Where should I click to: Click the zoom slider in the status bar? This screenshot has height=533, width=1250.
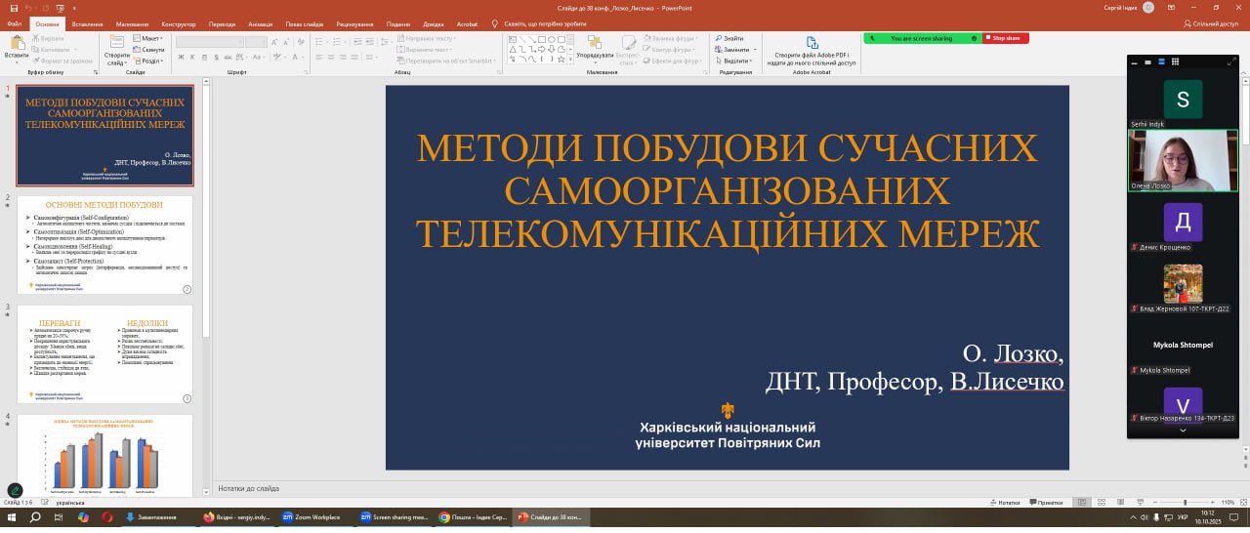click(1185, 502)
